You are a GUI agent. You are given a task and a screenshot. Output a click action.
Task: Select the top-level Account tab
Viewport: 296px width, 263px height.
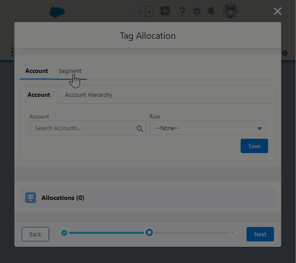pyautogui.click(x=36, y=71)
